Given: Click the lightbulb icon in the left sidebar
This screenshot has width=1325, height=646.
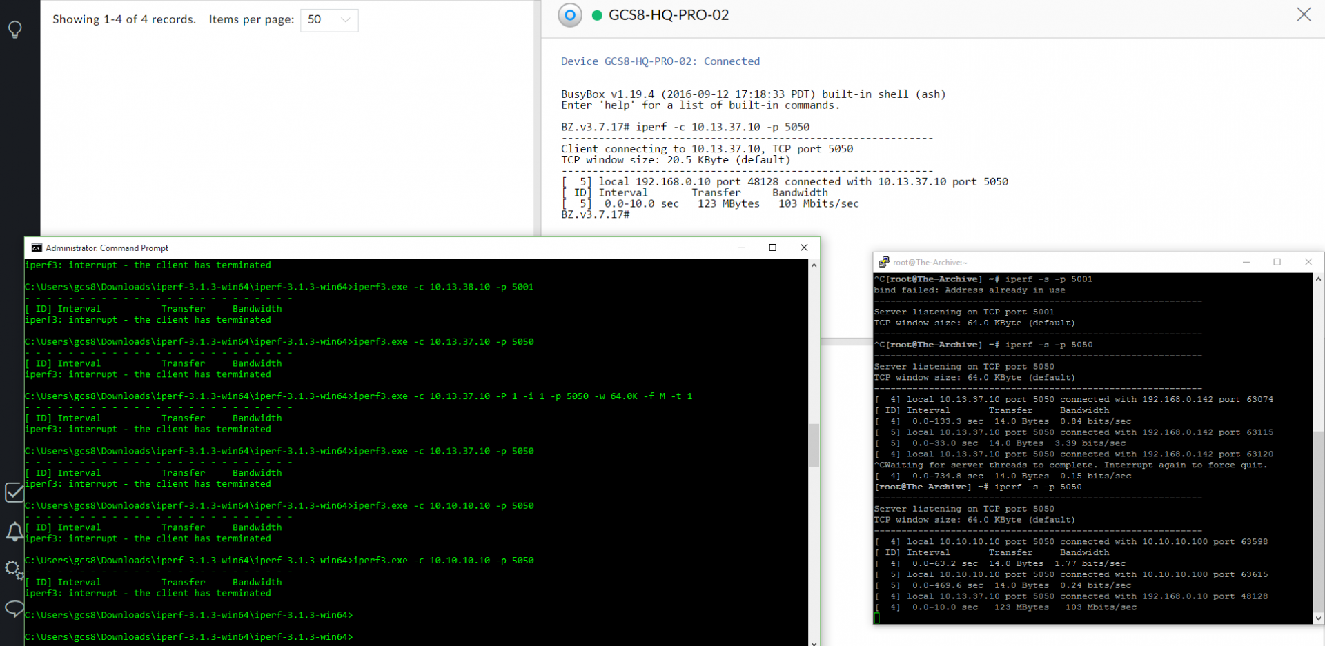Looking at the screenshot, I should coord(14,29).
